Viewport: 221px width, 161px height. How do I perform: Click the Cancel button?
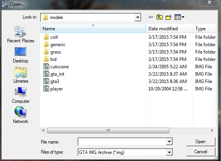click(x=201, y=152)
